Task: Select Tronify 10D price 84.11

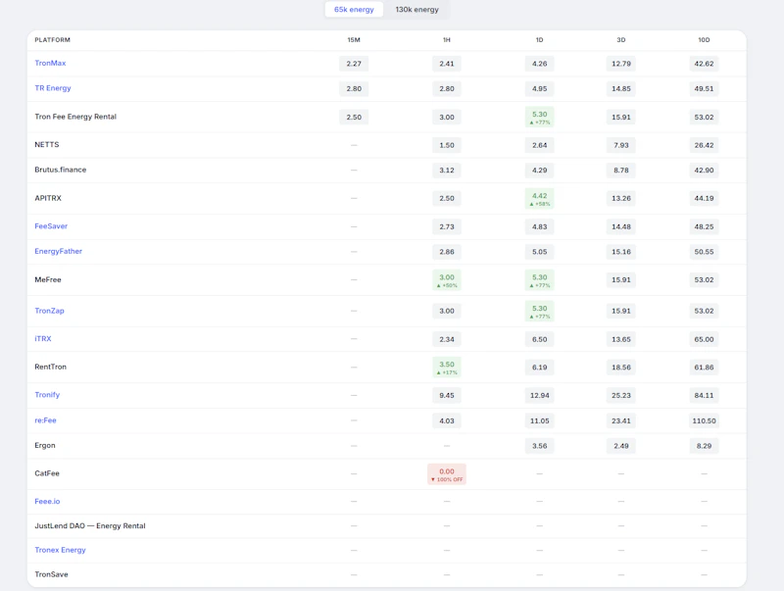Action: pyautogui.click(x=704, y=395)
